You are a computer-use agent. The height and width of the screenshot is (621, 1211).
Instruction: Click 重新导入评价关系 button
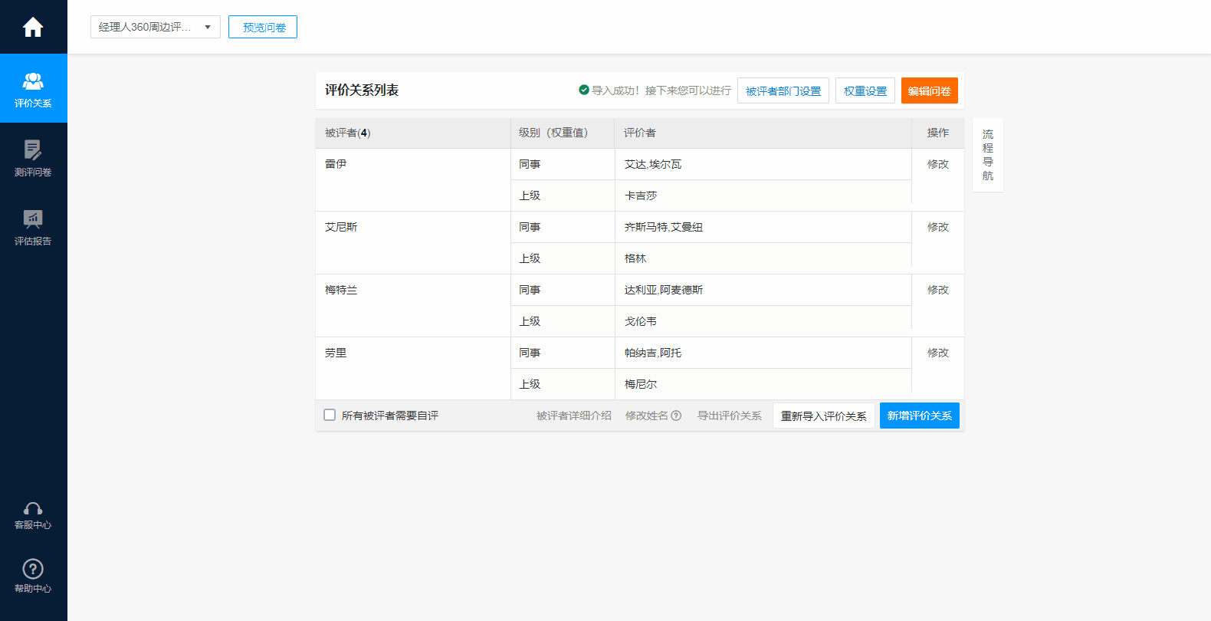point(824,416)
